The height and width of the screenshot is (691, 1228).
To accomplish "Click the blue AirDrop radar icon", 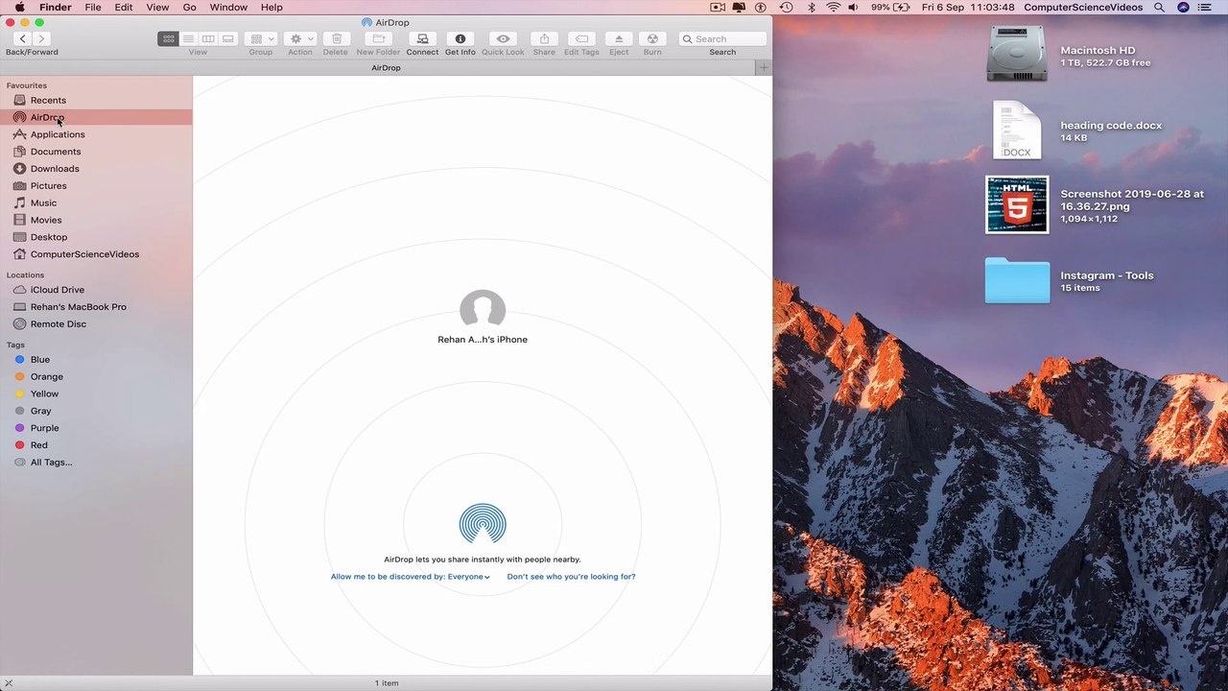I will pos(483,524).
